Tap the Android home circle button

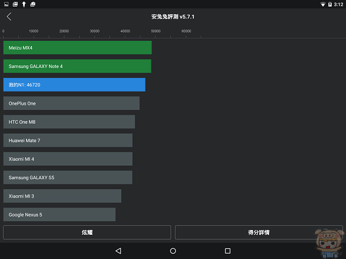pyautogui.click(x=173, y=251)
